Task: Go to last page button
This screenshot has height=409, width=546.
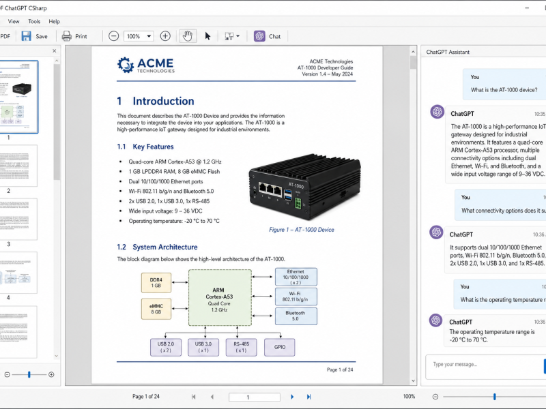Action: click(309, 397)
